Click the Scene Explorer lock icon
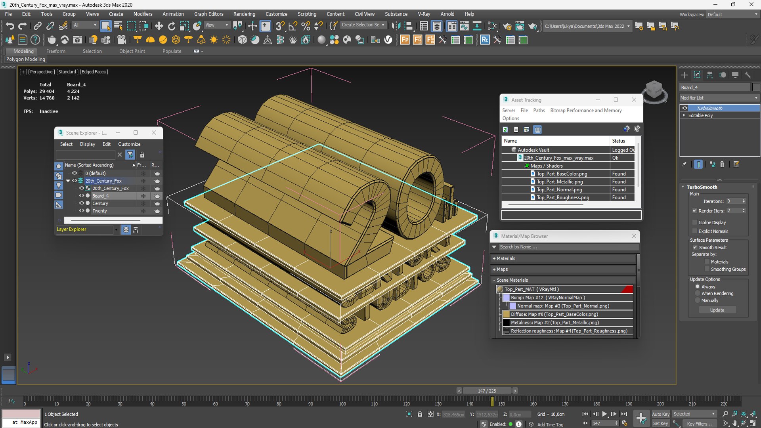This screenshot has height=428, width=761. pos(142,155)
